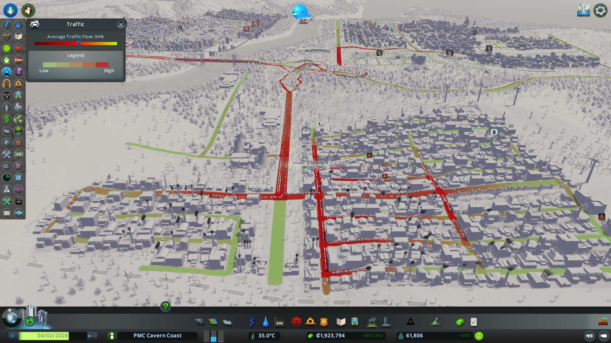Image resolution: width=611 pixels, height=343 pixels.
Task: Open the Education build menu
Action: (x=341, y=322)
